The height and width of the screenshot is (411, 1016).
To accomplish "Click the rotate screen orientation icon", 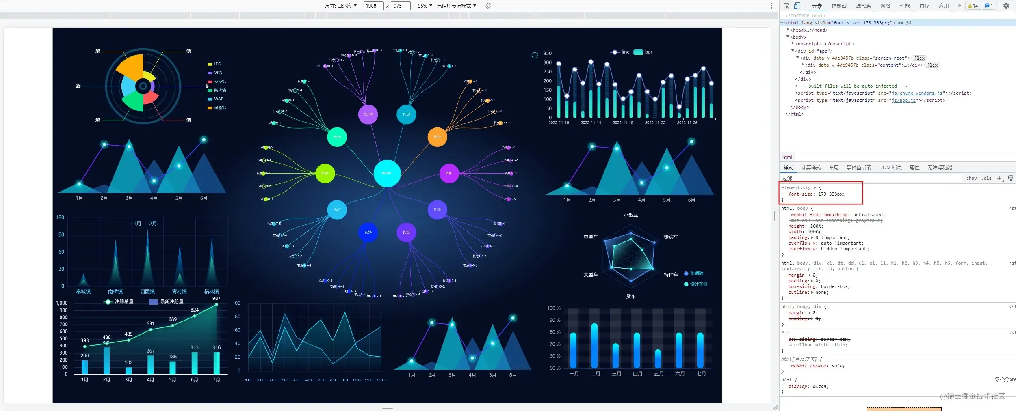I will click(488, 6).
